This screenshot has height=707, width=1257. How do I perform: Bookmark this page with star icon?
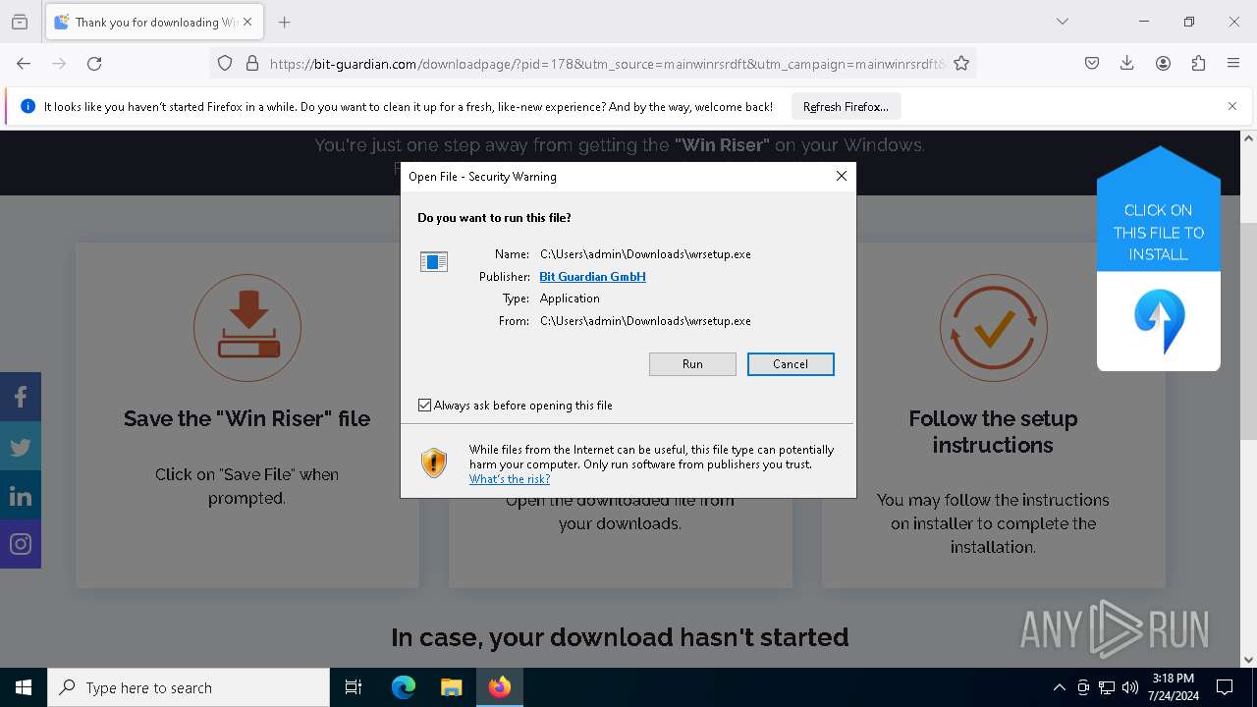point(961,63)
